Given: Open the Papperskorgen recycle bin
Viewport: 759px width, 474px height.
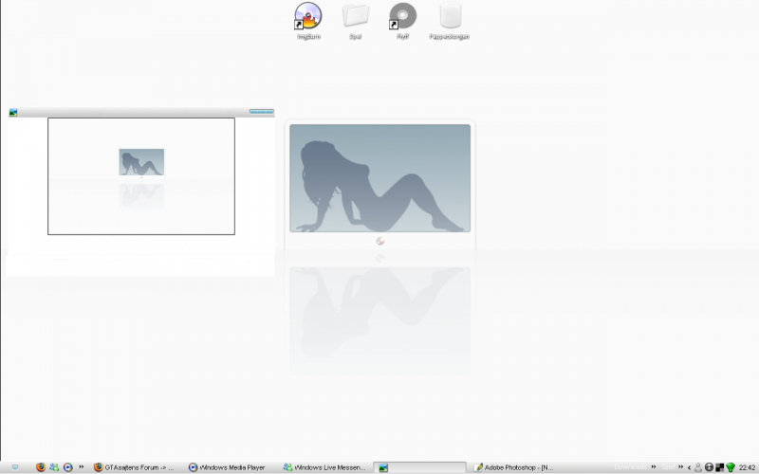Looking at the screenshot, I should [450, 17].
